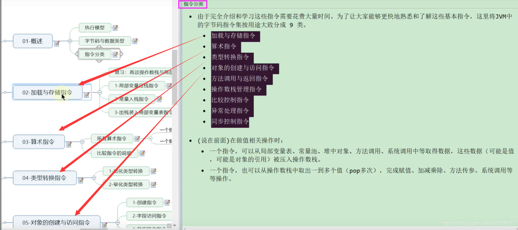
Task: Open the note icon next to 02-加载与存储指令
Action: coord(87,95)
